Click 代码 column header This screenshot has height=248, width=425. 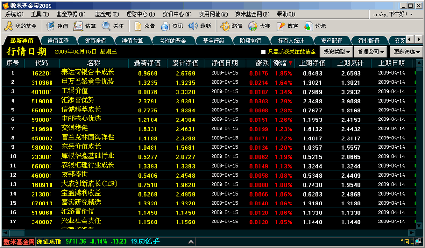(42, 63)
